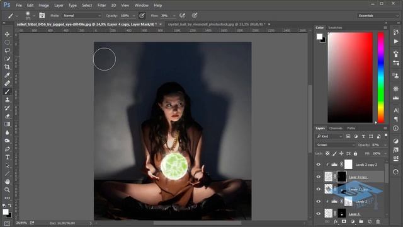Image resolution: width=403 pixels, height=227 pixels.
Task: Select the Move tool
Action: coord(7,34)
